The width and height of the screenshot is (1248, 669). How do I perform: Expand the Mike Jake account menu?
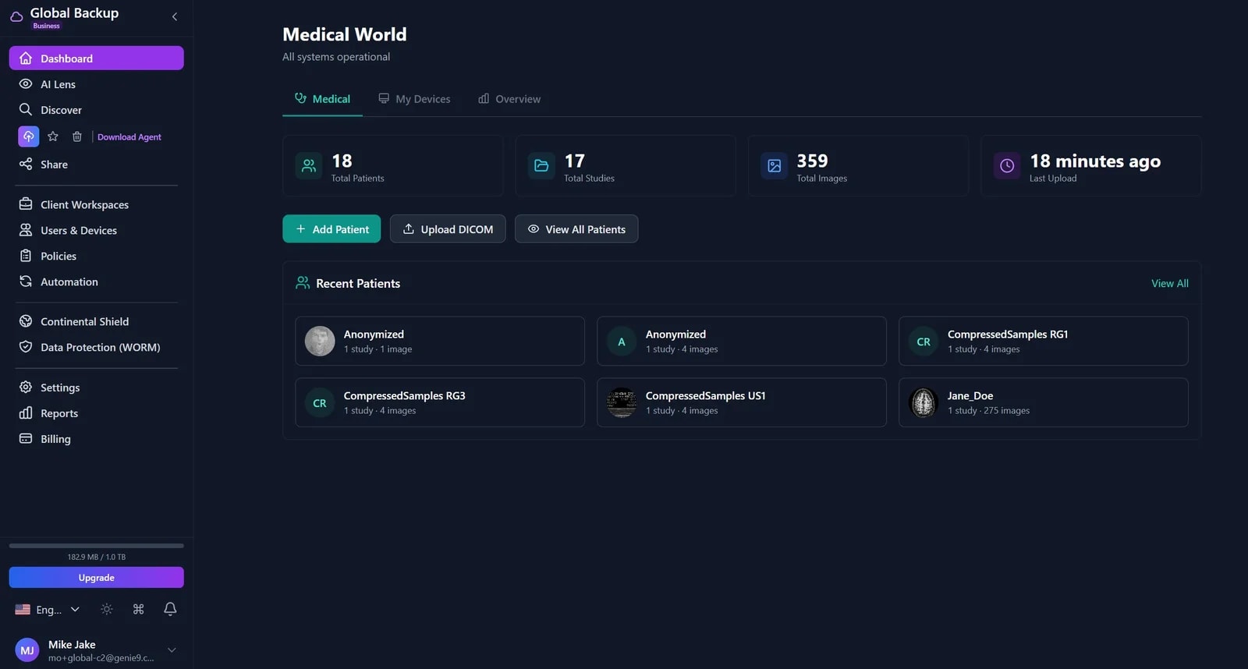click(x=172, y=650)
